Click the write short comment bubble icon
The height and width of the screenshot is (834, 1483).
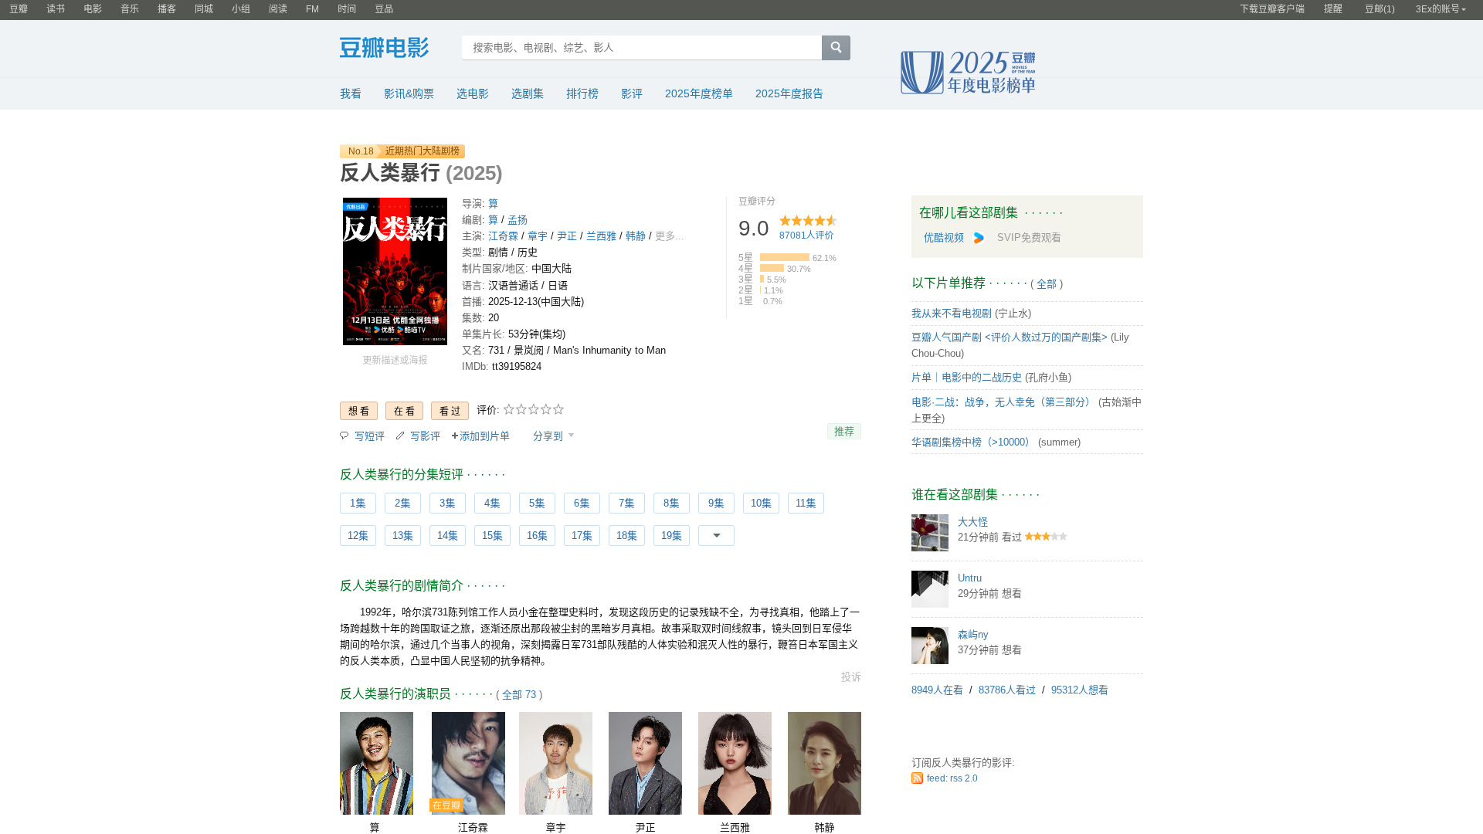point(344,436)
